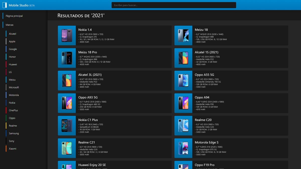Open the Nokia C1 Plus phone image
The width and height of the screenshot is (301, 169).
(x=67, y=126)
